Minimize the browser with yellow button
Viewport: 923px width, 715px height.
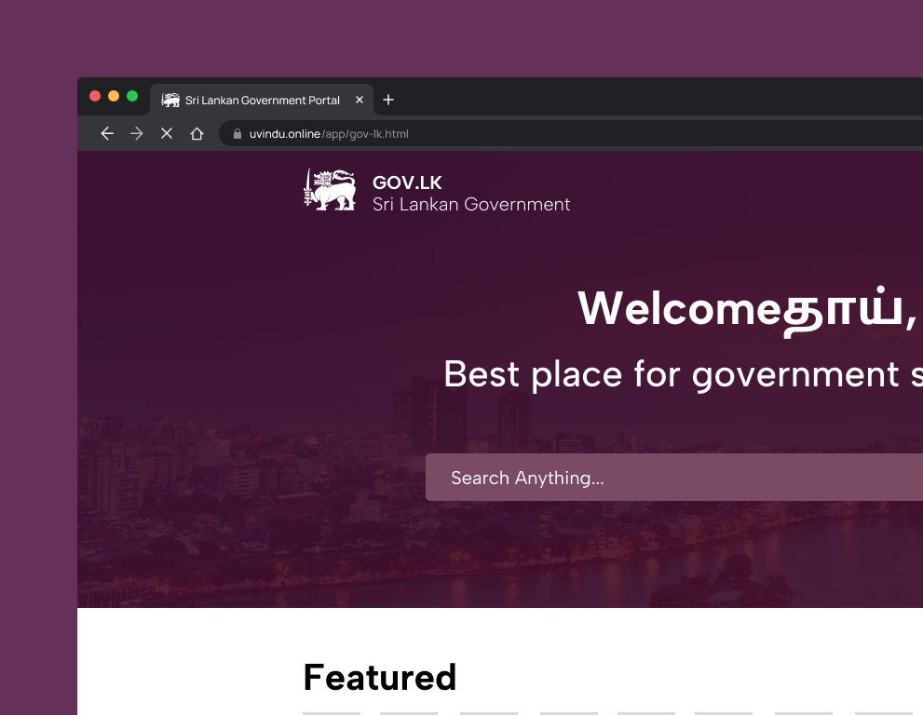[x=114, y=96]
